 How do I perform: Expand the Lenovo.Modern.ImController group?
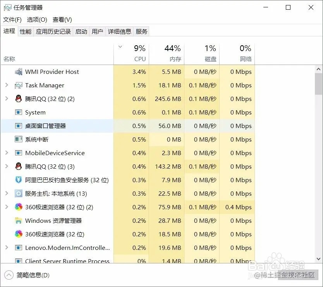[x=7, y=247]
